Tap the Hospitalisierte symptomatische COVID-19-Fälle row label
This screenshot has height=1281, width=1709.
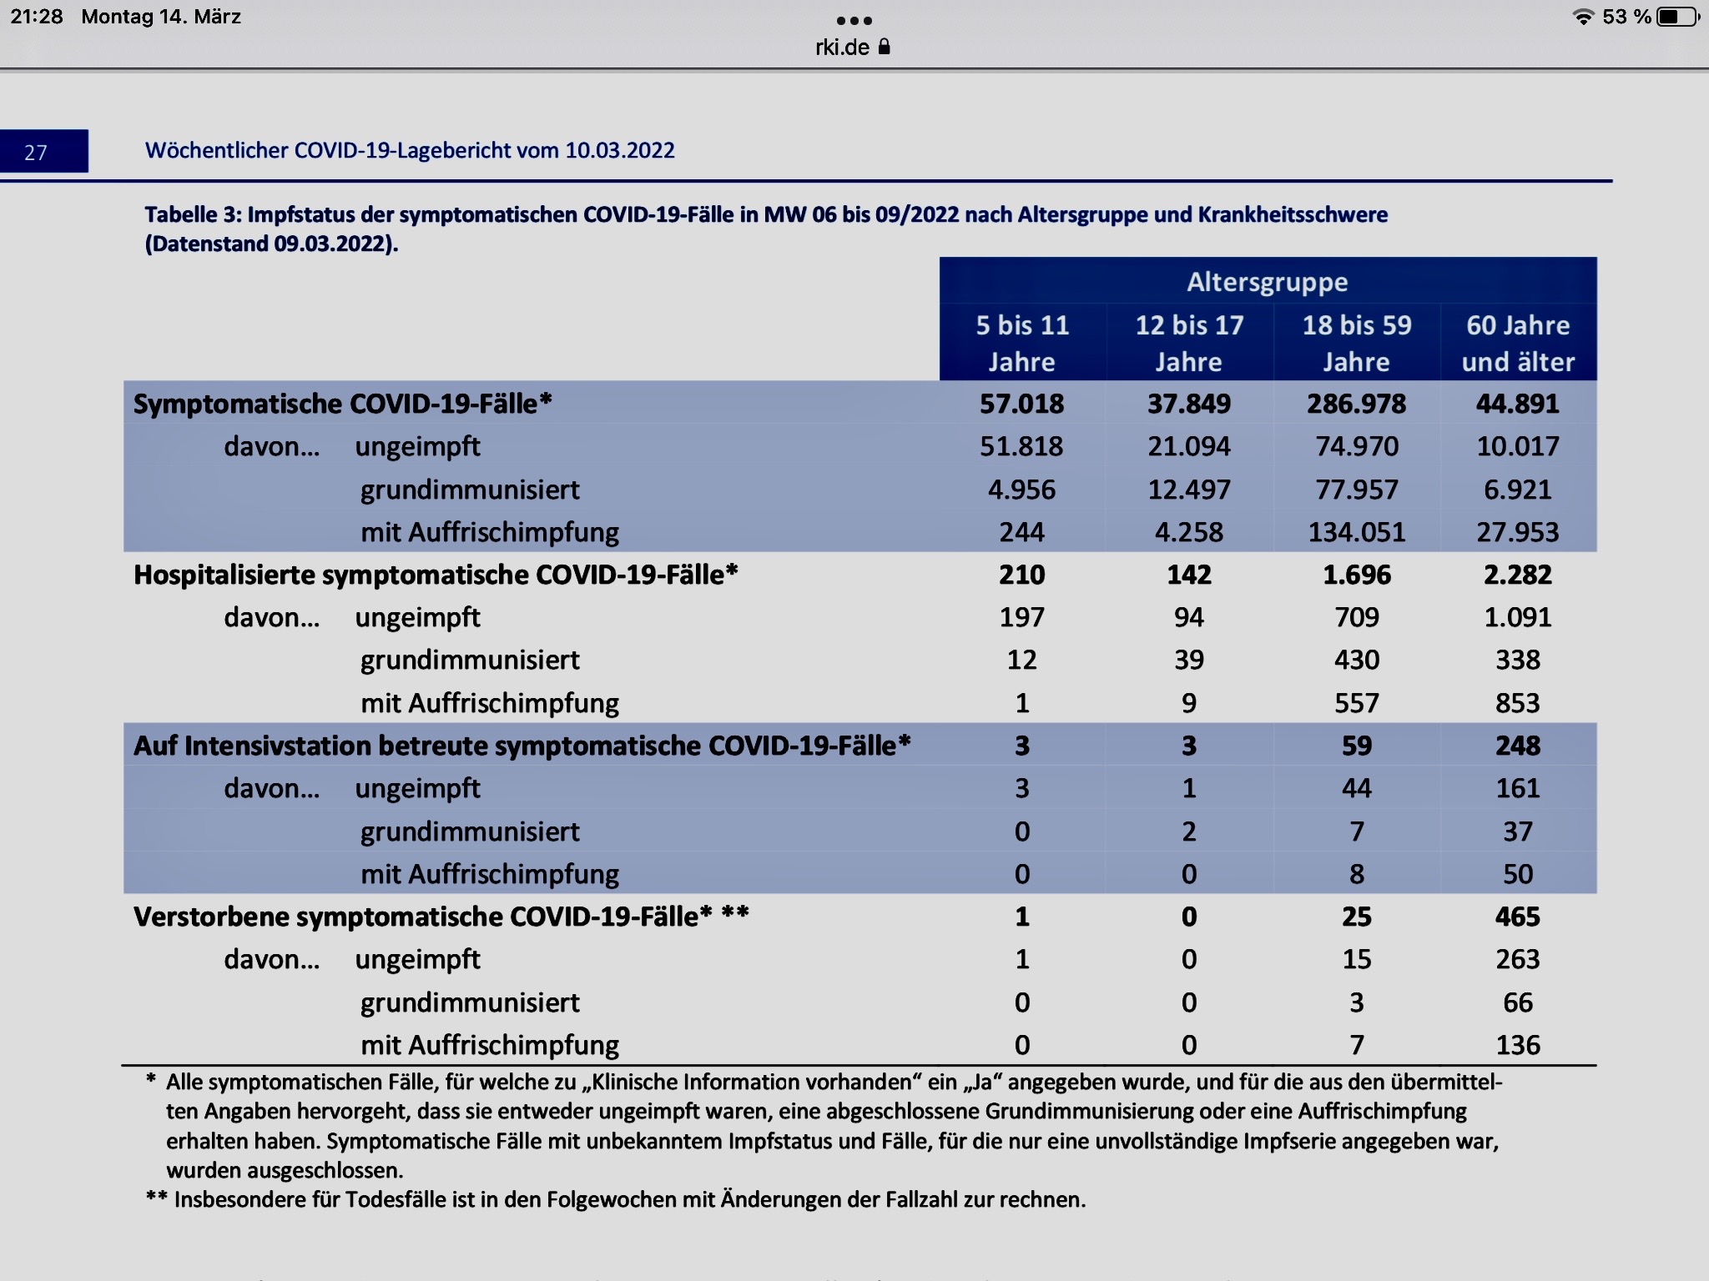[436, 575]
